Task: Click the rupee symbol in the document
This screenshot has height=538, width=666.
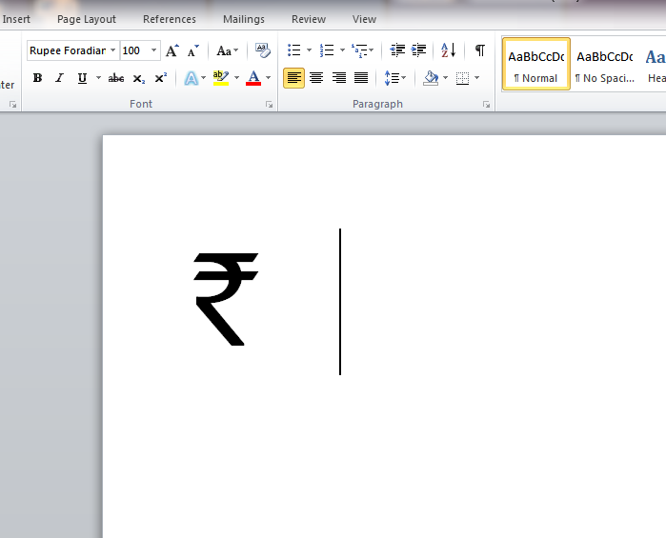Action: pyautogui.click(x=226, y=299)
